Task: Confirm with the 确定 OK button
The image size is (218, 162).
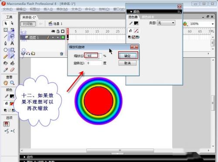Action: point(127,56)
